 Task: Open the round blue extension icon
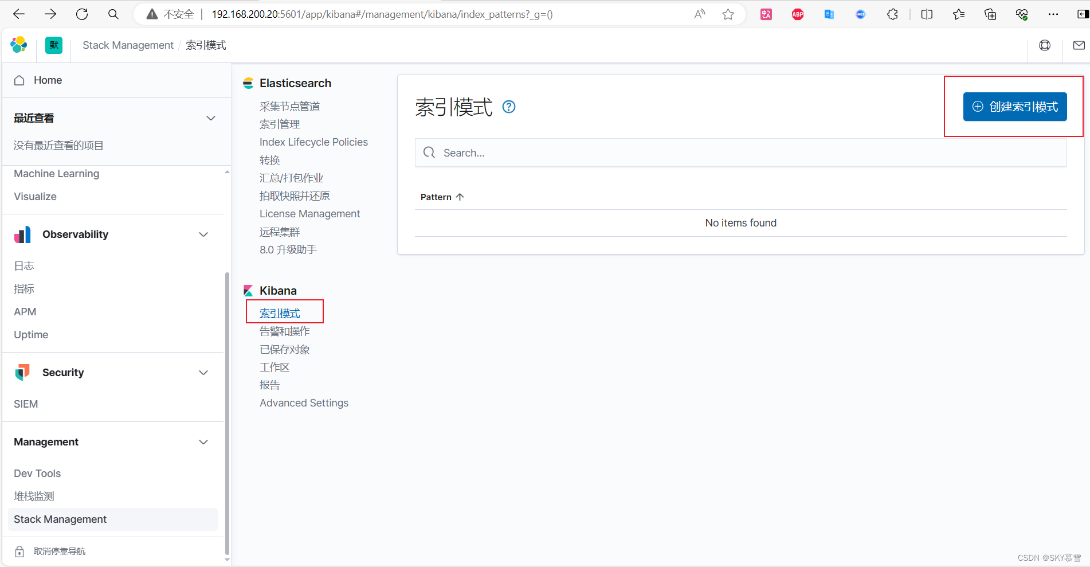[861, 14]
